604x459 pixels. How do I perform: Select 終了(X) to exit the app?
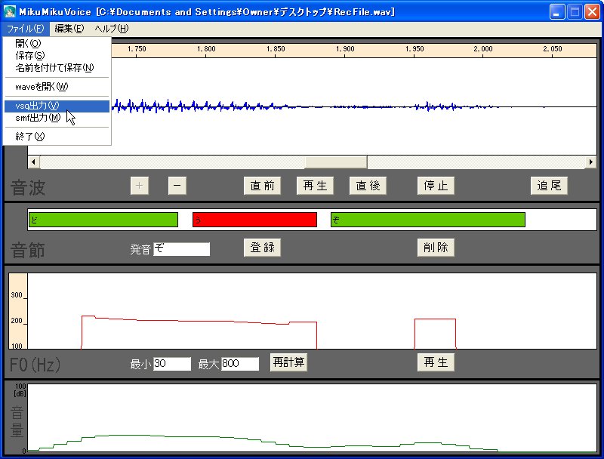57,137
